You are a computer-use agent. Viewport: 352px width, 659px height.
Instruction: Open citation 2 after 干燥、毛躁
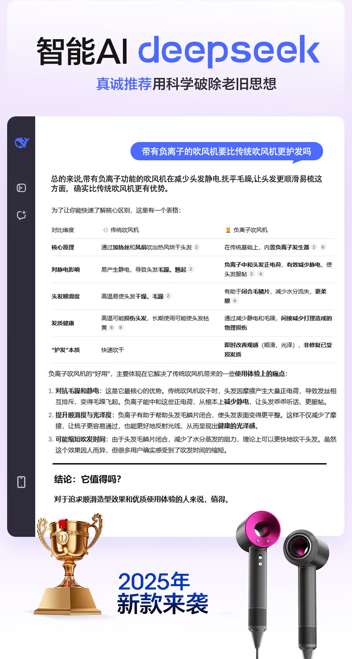click(168, 296)
